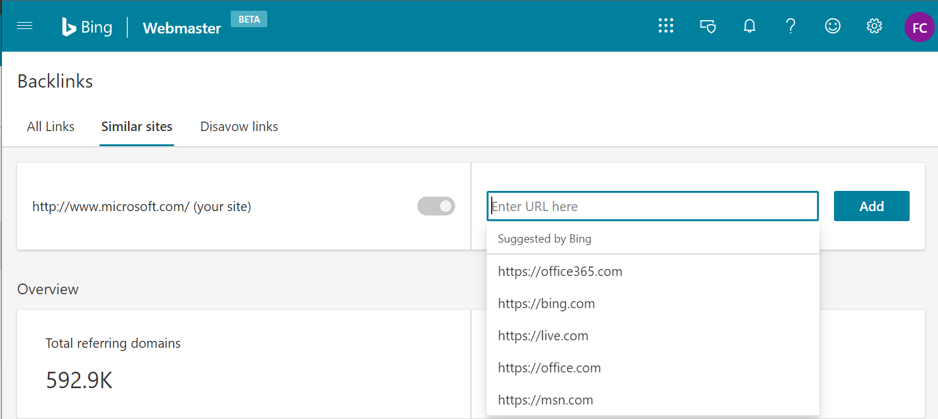The height and width of the screenshot is (419, 938).
Task: Open the Disavow links tab
Action: coord(239,126)
